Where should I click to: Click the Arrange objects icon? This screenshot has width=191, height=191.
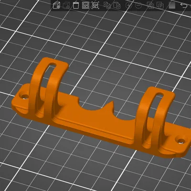[85, 5]
